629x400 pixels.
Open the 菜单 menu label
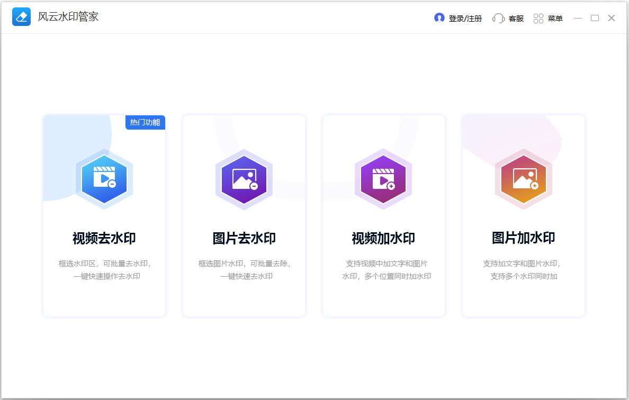tap(555, 19)
